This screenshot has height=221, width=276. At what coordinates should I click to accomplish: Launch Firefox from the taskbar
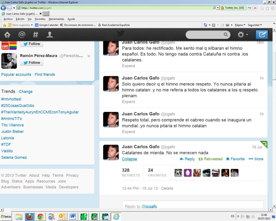coord(29,216)
